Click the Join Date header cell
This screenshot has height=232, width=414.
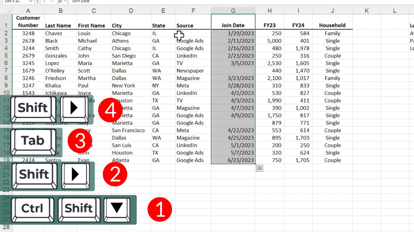(233, 25)
